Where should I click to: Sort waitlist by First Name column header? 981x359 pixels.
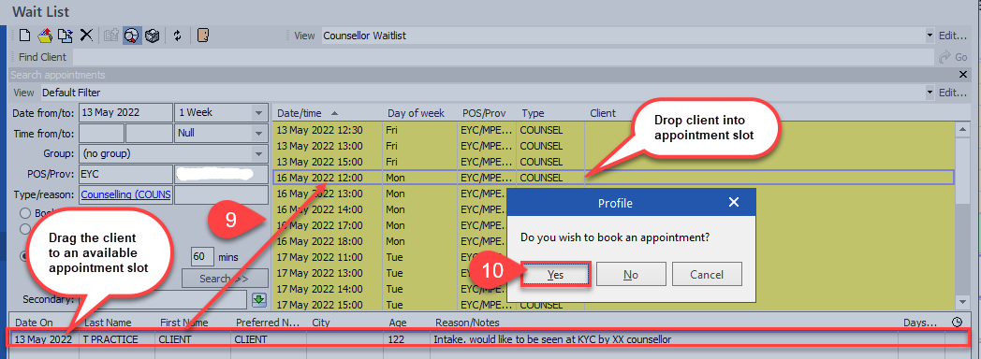(x=193, y=323)
